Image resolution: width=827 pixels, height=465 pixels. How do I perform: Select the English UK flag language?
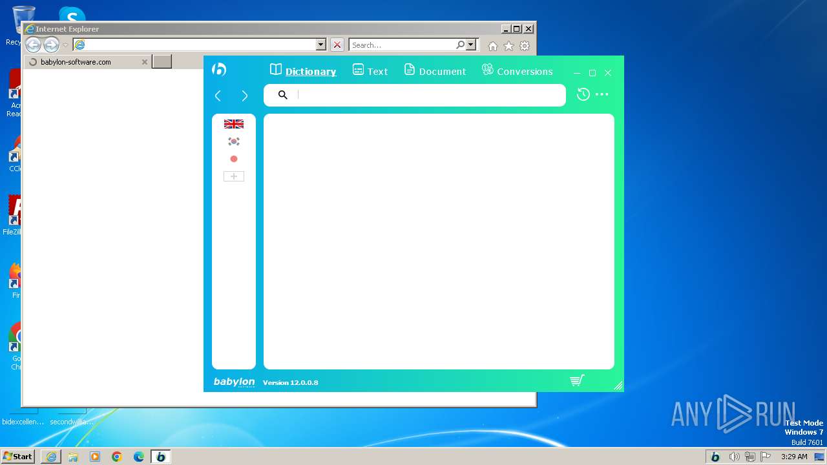[x=234, y=124]
